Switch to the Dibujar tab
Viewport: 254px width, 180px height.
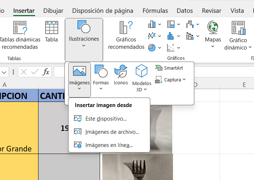click(x=53, y=11)
